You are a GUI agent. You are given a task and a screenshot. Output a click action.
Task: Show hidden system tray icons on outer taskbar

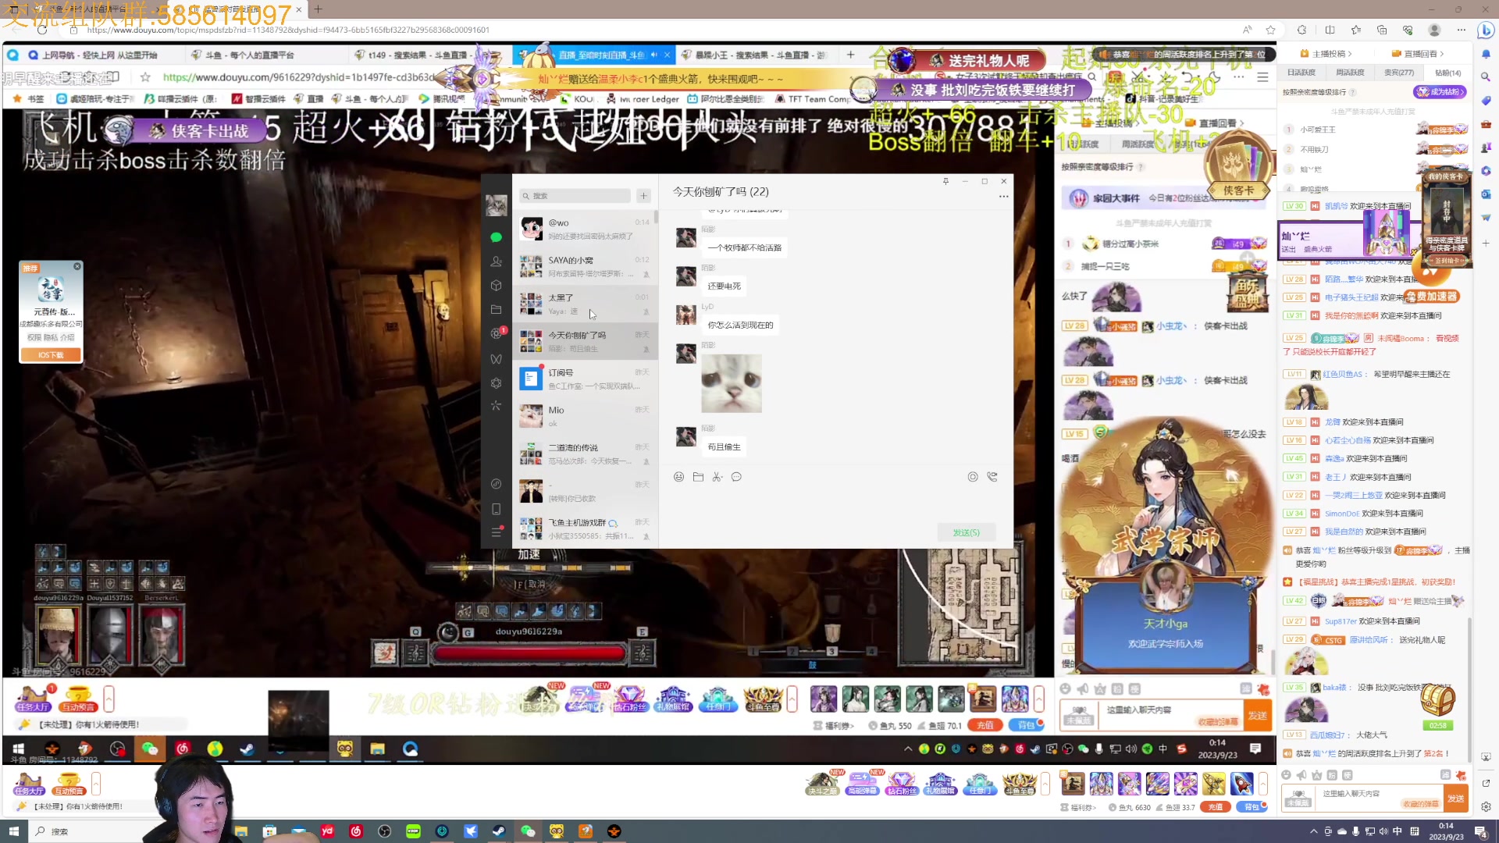pos(1313,831)
